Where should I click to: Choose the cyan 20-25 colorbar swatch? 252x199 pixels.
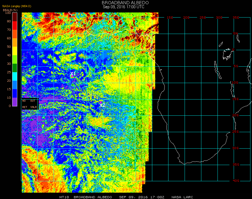pos(15,76)
